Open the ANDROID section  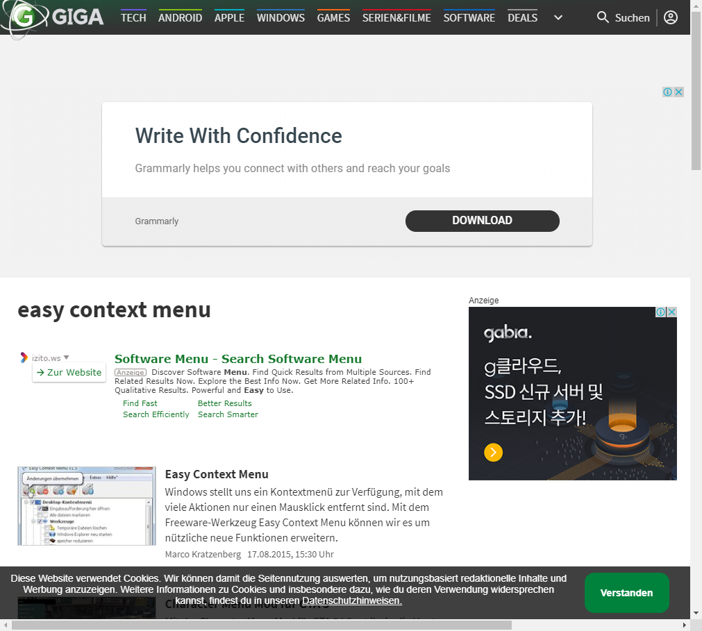pos(180,18)
